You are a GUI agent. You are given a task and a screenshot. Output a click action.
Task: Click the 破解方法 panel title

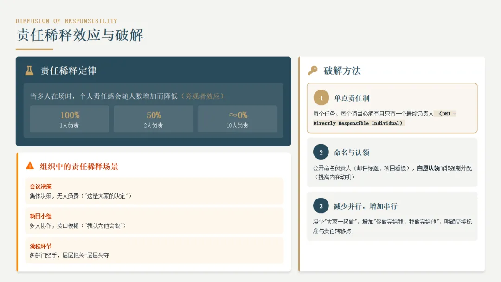point(342,70)
